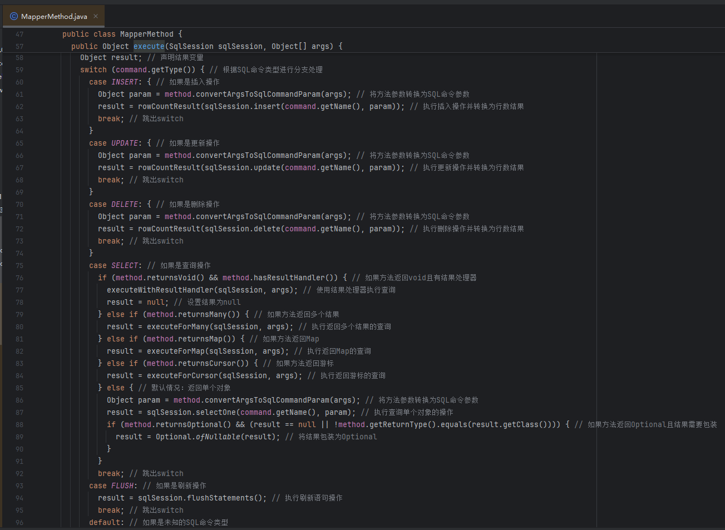Screen dimensions: 725x530
Task: Place cursor on the UPDATE case constant
Action: coord(125,143)
